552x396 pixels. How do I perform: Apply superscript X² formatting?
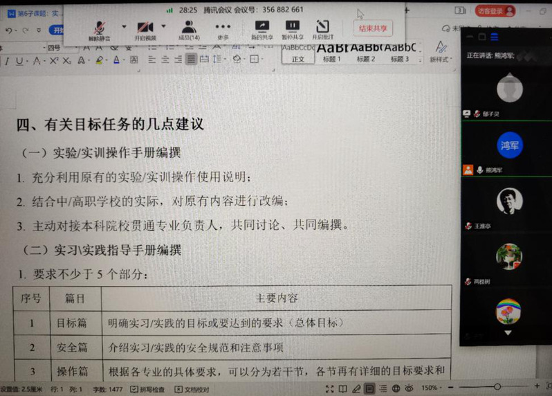[53, 61]
